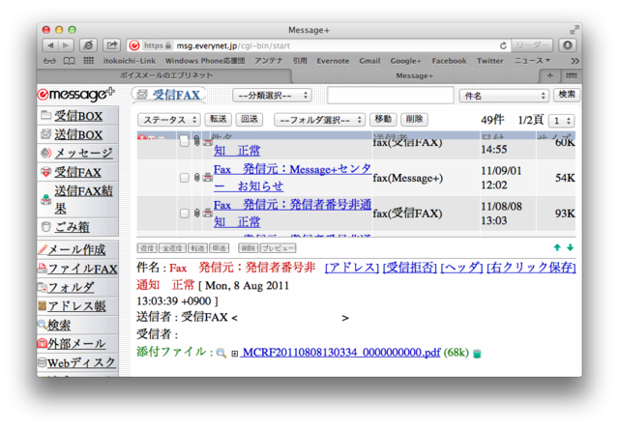Open the Downloads button in toolbar
The image size is (619, 428).
point(568,45)
